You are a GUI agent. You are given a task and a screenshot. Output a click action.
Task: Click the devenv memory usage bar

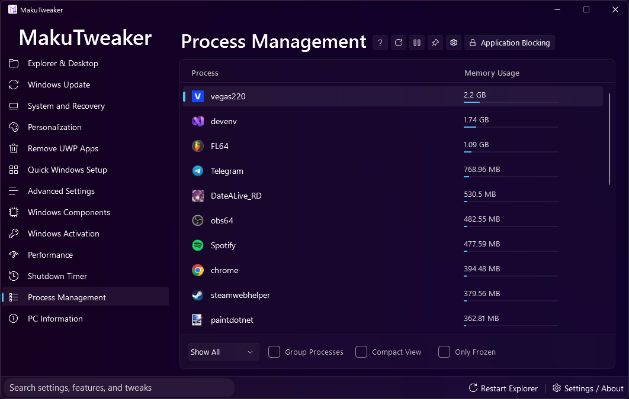pos(511,127)
